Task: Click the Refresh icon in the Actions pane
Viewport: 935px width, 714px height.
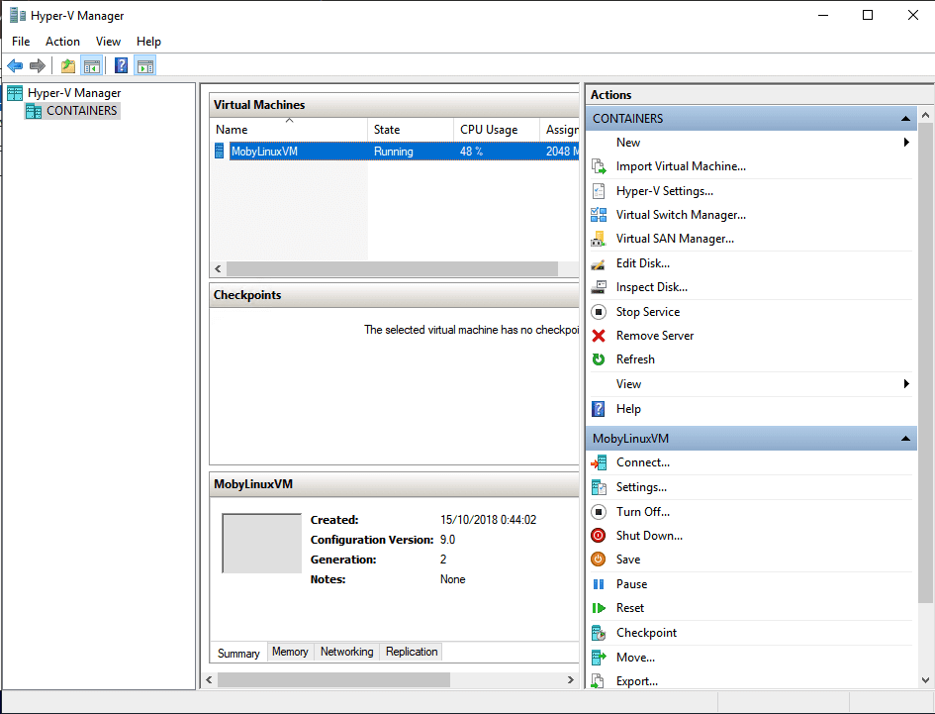Action: pos(601,358)
